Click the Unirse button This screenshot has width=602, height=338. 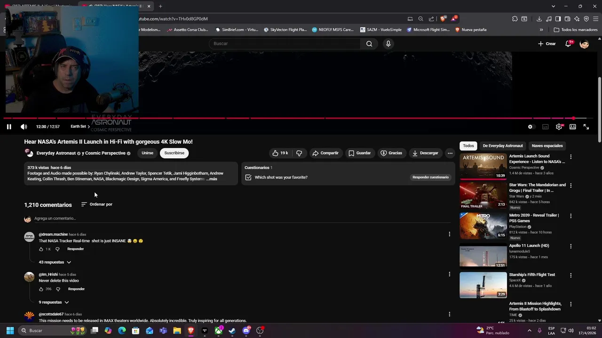click(x=147, y=153)
